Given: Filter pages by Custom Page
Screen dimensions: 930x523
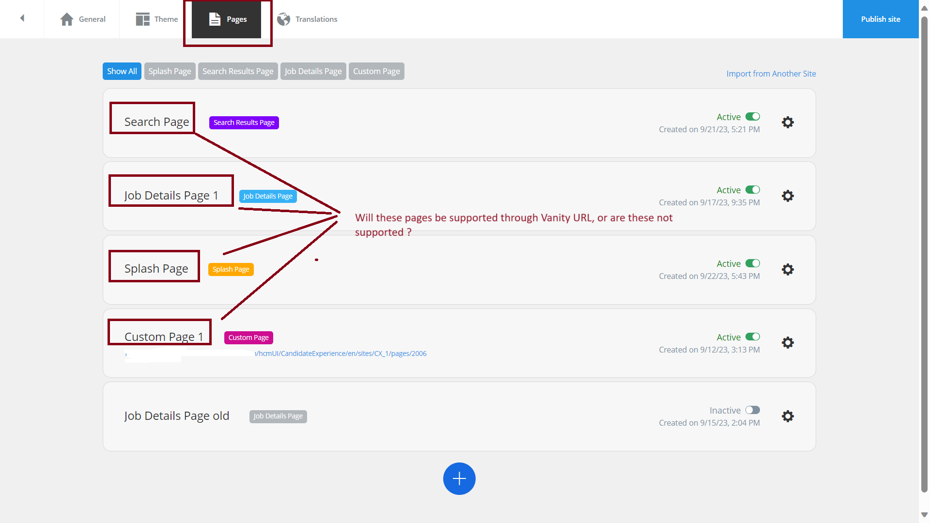Looking at the screenshot, I should point(376,71).
